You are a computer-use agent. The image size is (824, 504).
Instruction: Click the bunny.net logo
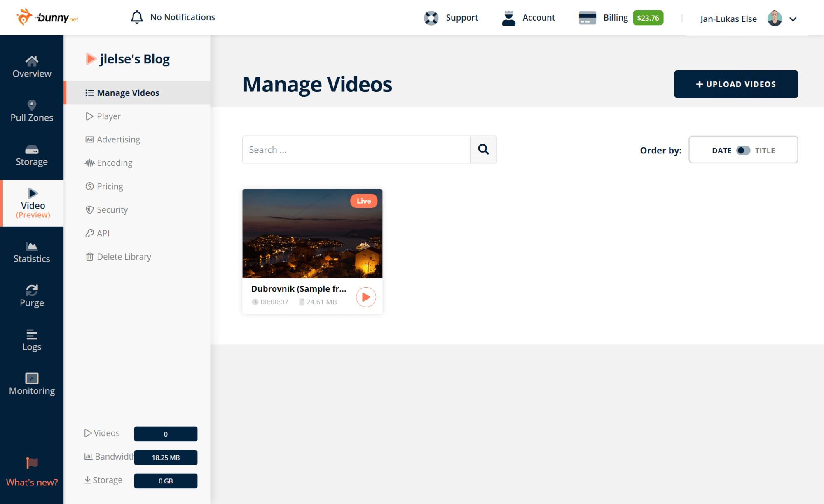coord(47,17)
